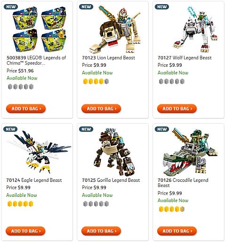The width and height of the screenshot is (226, 242).
Task: Click the NEW badge on Gorilla Legend Beast
Action: click(x=86, y=129)
